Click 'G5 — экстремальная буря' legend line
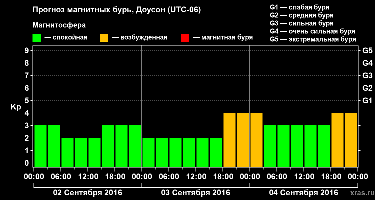This screenshot has height=200, width=375. pos(313,39)
